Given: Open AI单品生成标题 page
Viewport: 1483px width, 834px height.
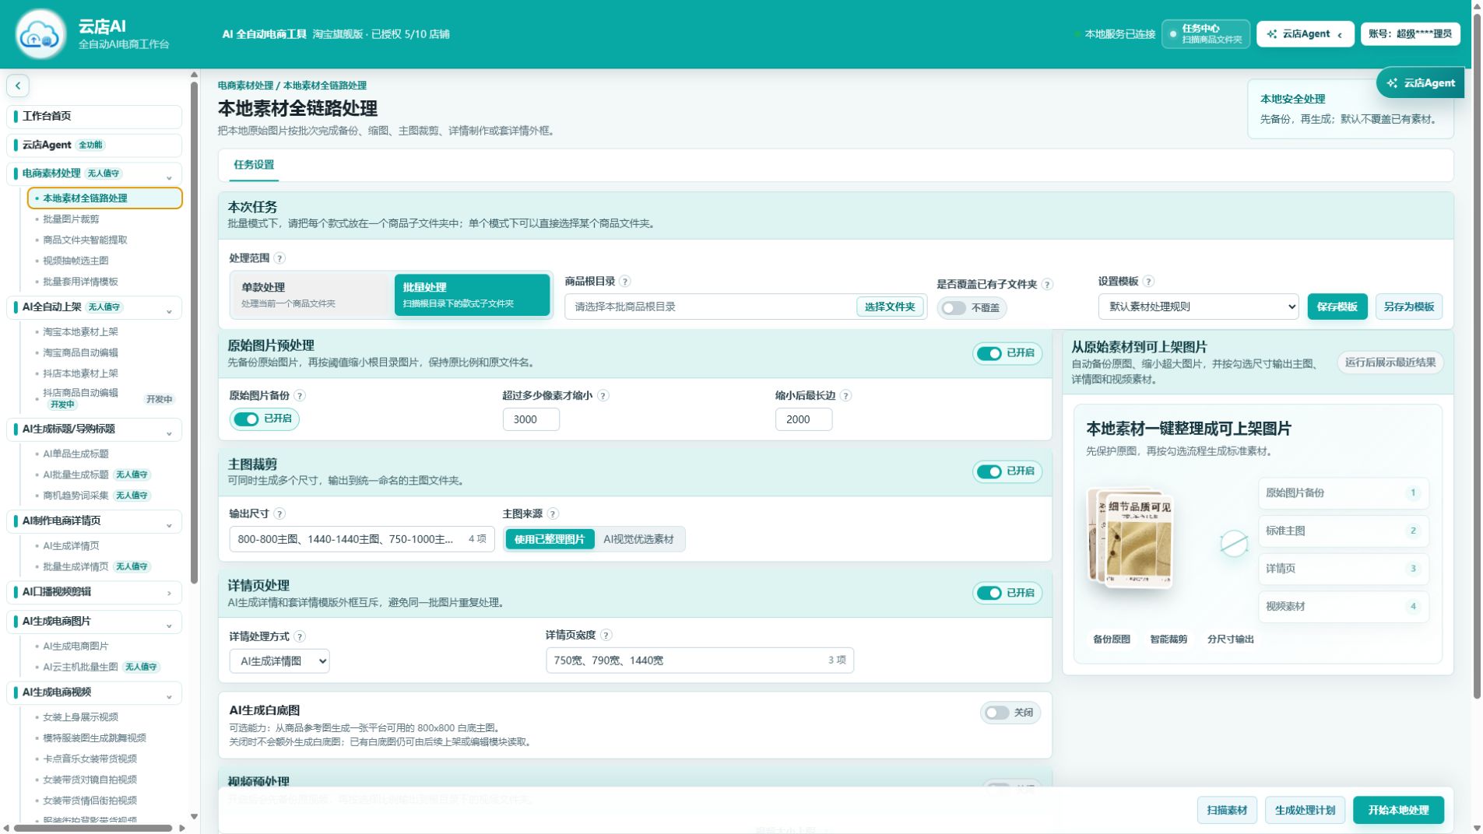Looking at the screenshot, I should tap(76, 454).
